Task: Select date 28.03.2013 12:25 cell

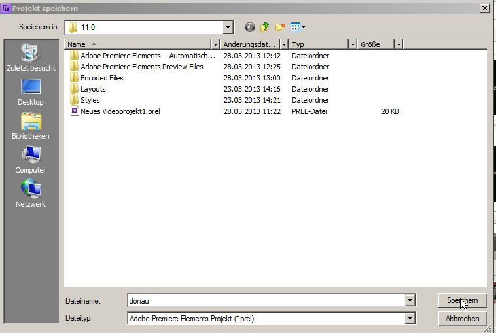Action: (x=252, y=67)
